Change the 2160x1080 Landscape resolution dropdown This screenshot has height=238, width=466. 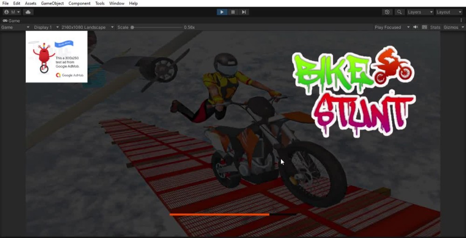point(88,27)
